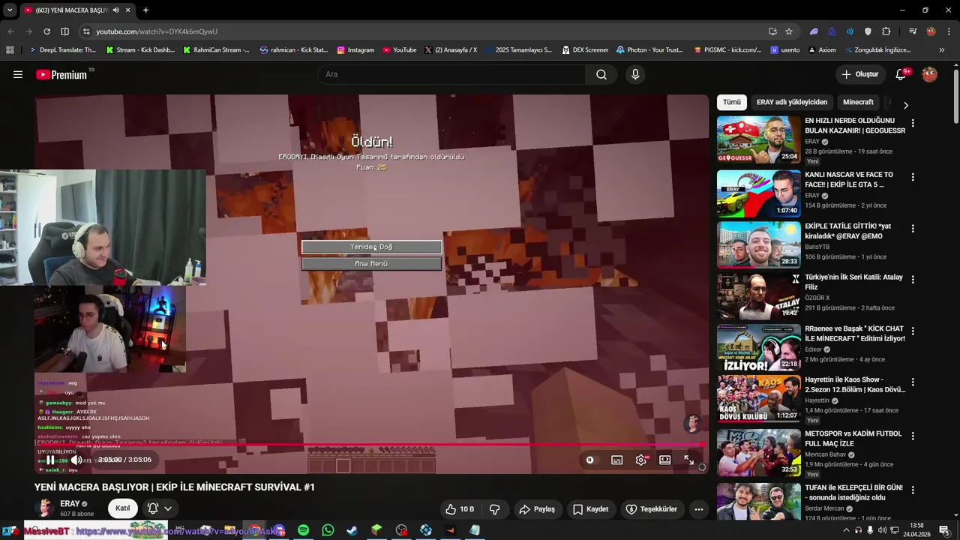
Task: Open the ERAY channel avatar under the video
Action: pyautogui.click(x=45, y=508)
